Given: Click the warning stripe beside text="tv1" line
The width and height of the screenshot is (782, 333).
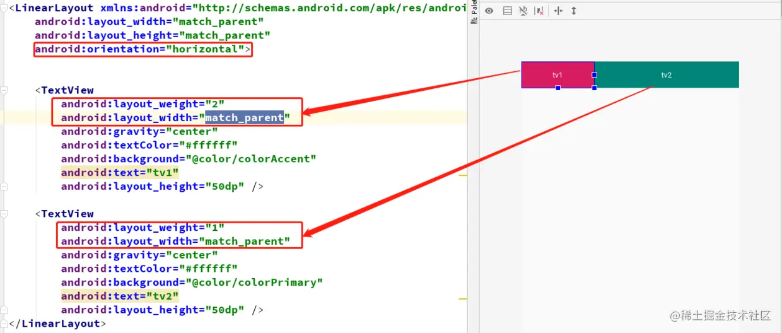Looking at the screenshot, I should pyautogui.click(x=463, y=175).
